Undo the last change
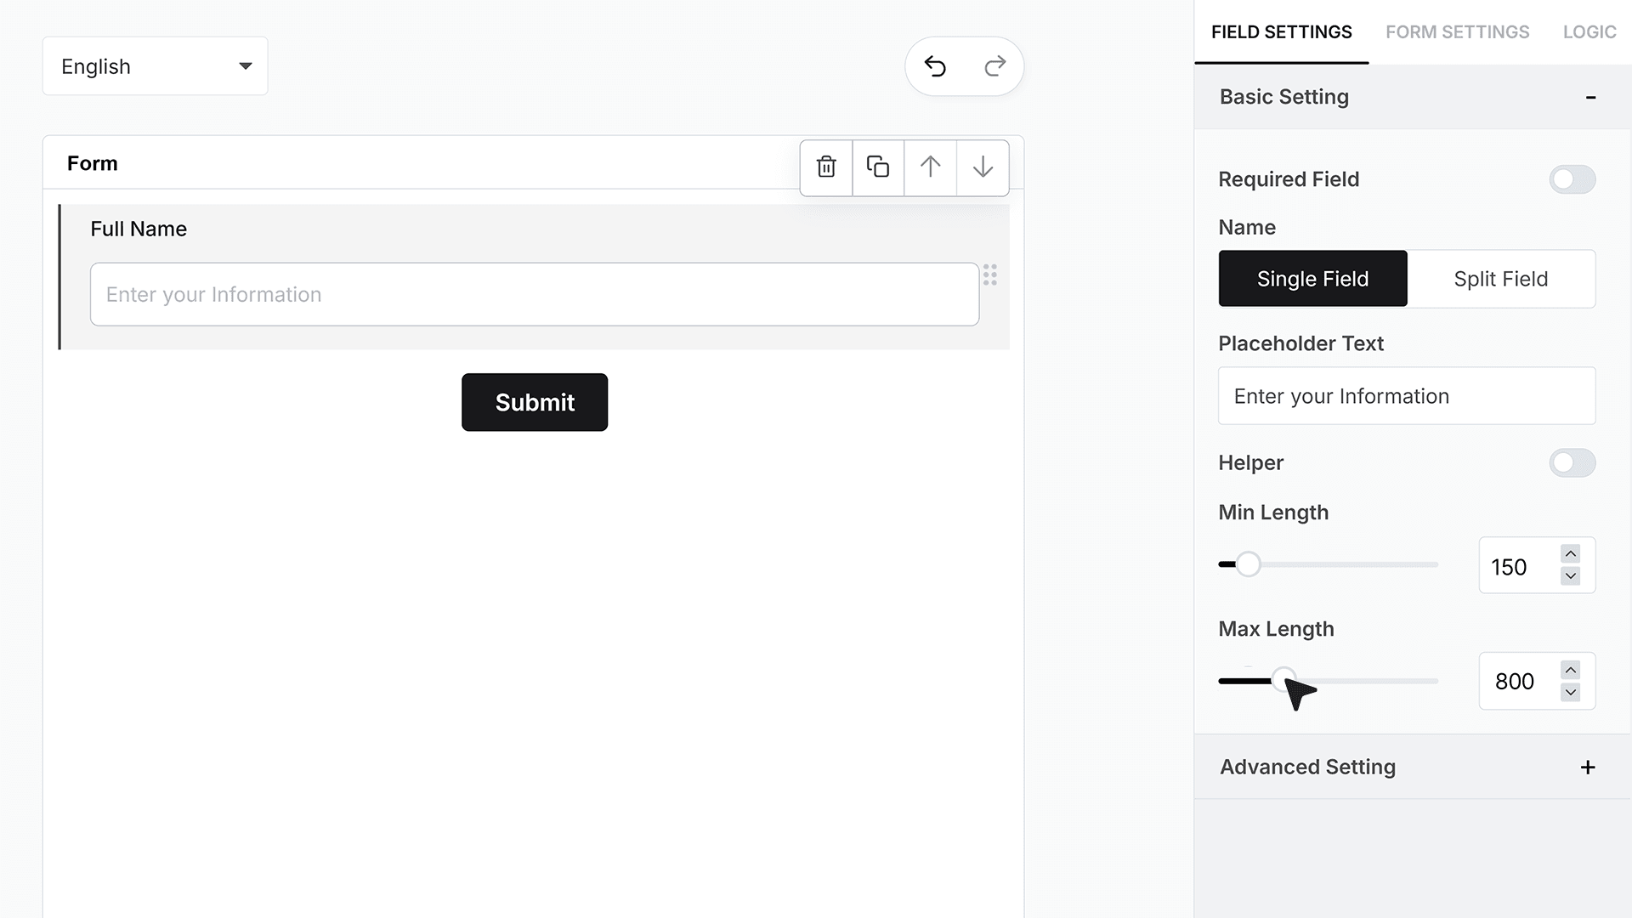This screenshot has width=1632, height=918. [x=935, y=66]
